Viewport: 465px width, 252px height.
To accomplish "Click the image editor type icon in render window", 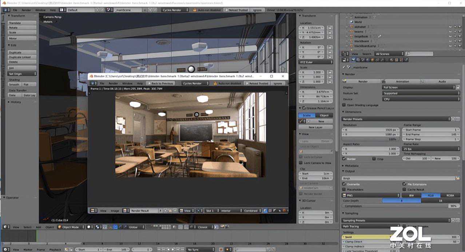I will (x=93, y=210).
